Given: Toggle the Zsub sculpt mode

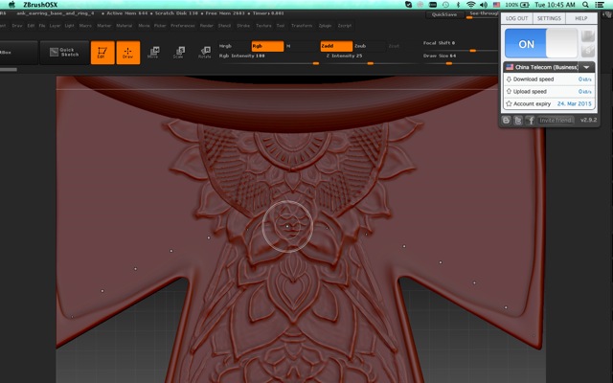Looking at the screenshot, I should click(369, 46).
